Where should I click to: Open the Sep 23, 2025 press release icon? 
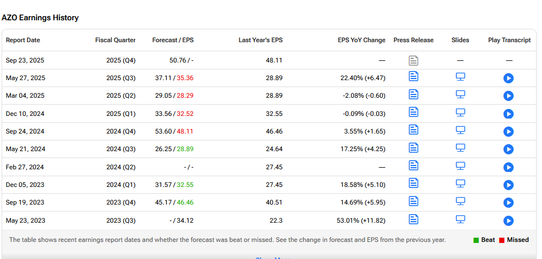414,60
